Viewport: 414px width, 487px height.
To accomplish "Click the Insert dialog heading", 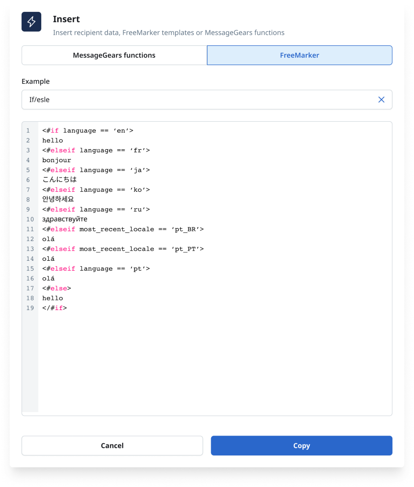I will click(x=66, y=19).
